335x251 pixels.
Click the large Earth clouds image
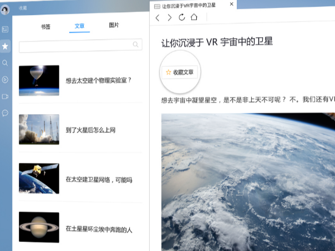(x=248, y=182)
